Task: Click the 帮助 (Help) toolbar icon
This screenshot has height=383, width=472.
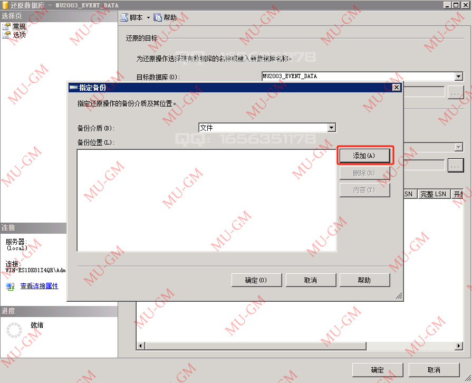Action: [159, 17]
